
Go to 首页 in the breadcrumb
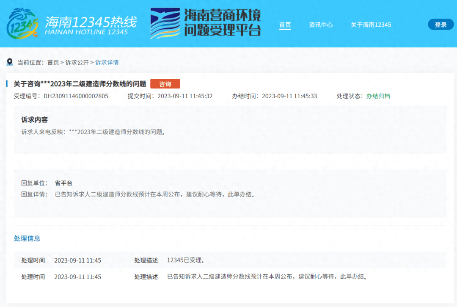point(53,62)
